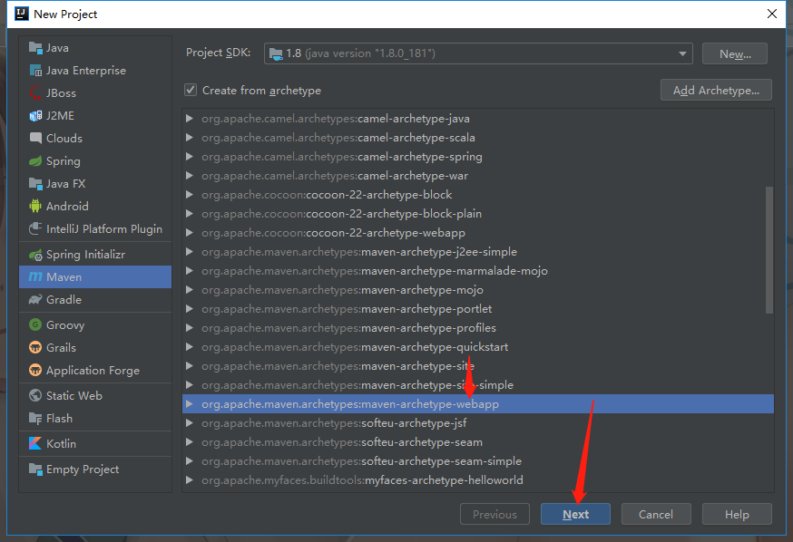
Task: Expand cocoon-22-archetype-webapp node
Action: (189, 233)
